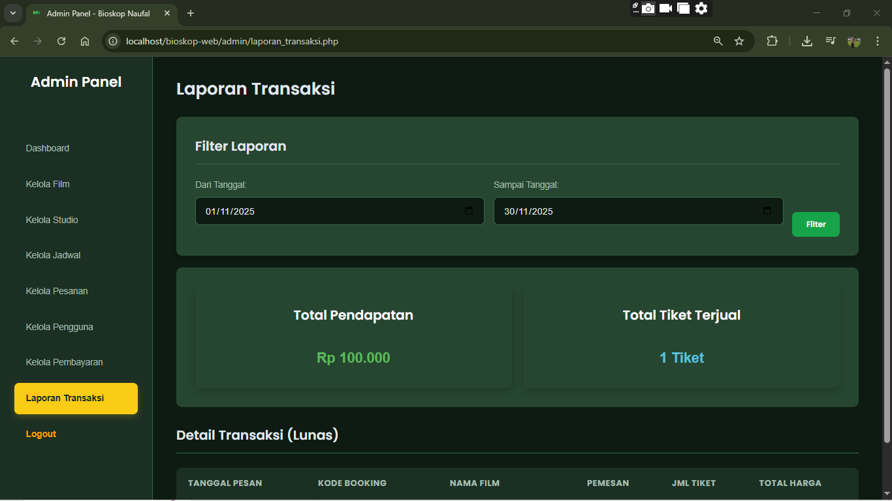Open a new browser tab

tap(191, 13)
